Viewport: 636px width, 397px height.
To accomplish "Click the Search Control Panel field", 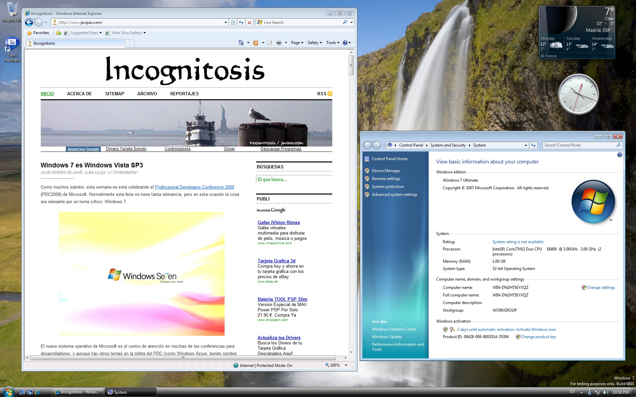I will 582,145.
